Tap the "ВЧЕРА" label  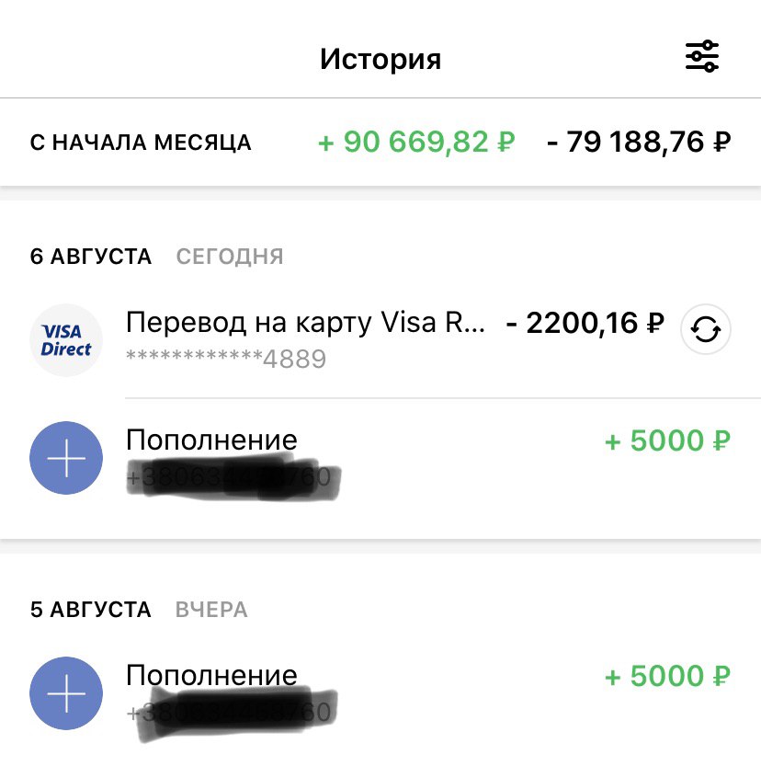pyautogui.click(x=211, y=610)
